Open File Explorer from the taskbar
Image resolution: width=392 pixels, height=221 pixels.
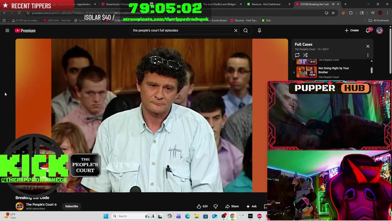pos(196,216)
